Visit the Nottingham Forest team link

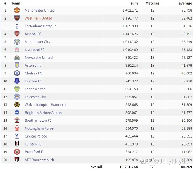[40, 128]
